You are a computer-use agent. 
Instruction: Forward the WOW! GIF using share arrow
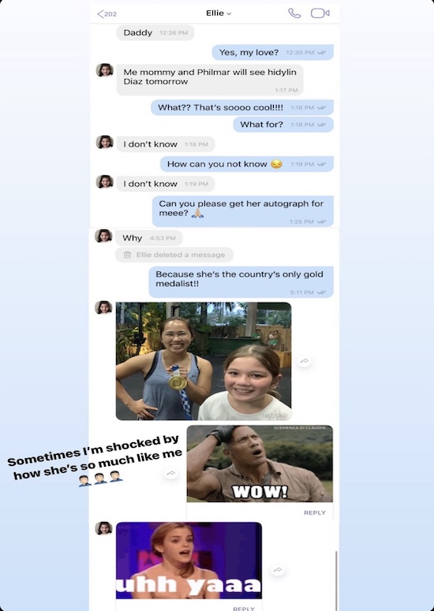(x=170, y=474)
